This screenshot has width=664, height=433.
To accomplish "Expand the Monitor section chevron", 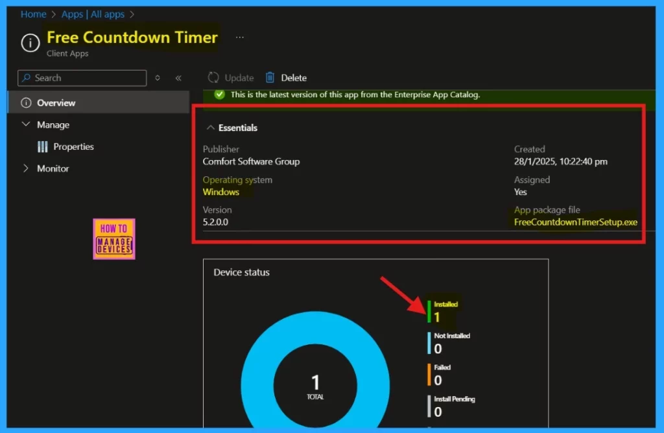I will coord(26,169).
